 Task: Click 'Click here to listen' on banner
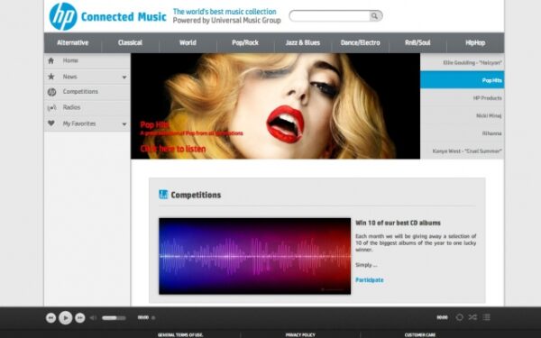173,149
